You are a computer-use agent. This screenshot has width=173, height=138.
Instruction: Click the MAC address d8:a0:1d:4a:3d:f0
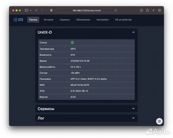80,85
